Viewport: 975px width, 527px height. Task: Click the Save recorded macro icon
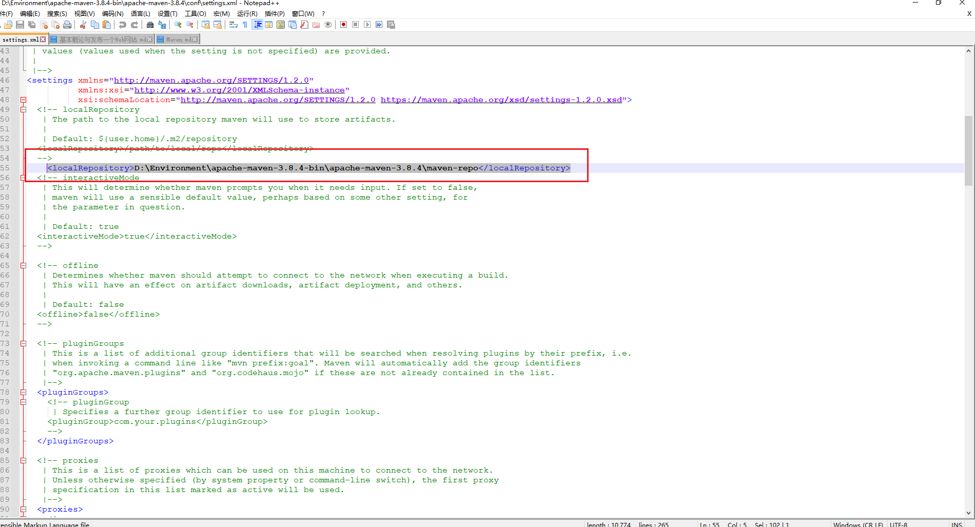point(391,25)
